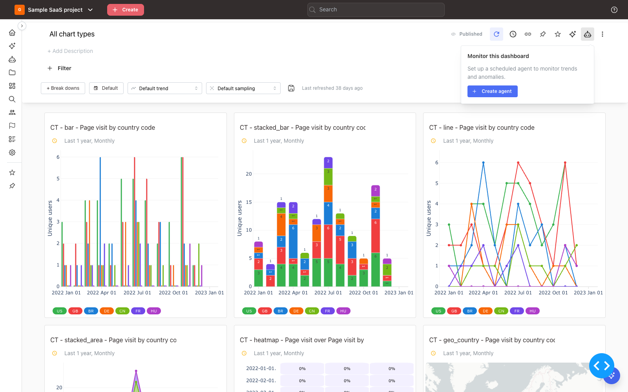The height and width of the screenshot is (392, 628).
Task: Open the AI sparkle icon in header
Action: (573, 34)
